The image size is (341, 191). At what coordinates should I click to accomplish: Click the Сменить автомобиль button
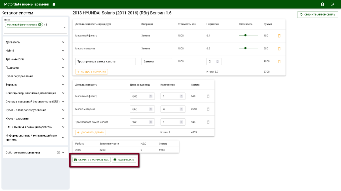point(318,15)
